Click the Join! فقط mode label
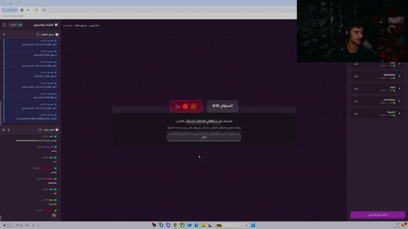This screenshot has height=229, width=408. click(x=68, y=25)
